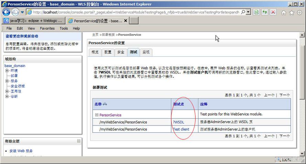306x164 pixels.
Task: Open Favorites star icon
Action: pyautogui.click(x=292, y=13)
